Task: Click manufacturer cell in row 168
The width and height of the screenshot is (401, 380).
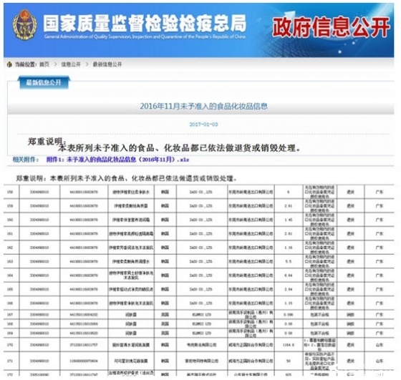Action: click(x=201, y=323)
